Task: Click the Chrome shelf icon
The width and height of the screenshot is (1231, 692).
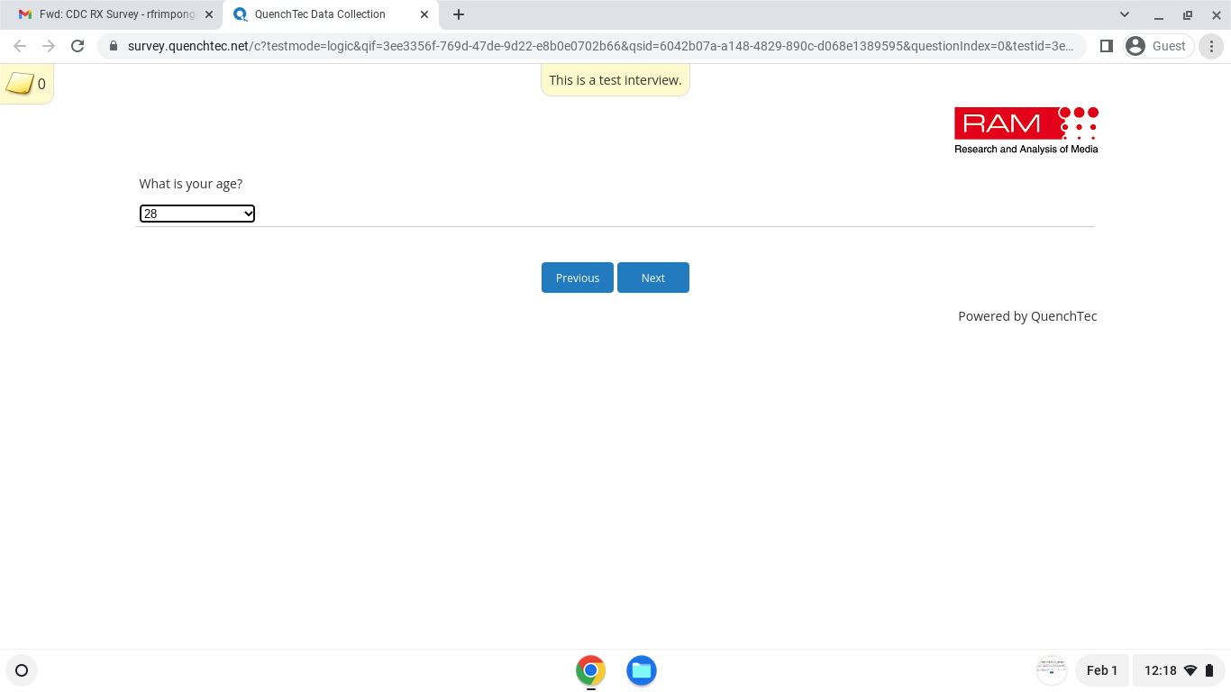Action: pyautogui.click(x=591, y=670)
